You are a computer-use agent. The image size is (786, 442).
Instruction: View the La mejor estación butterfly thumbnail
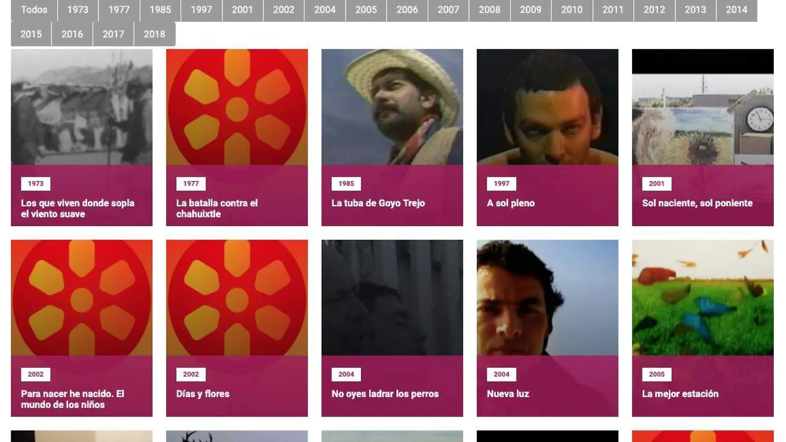702,298
